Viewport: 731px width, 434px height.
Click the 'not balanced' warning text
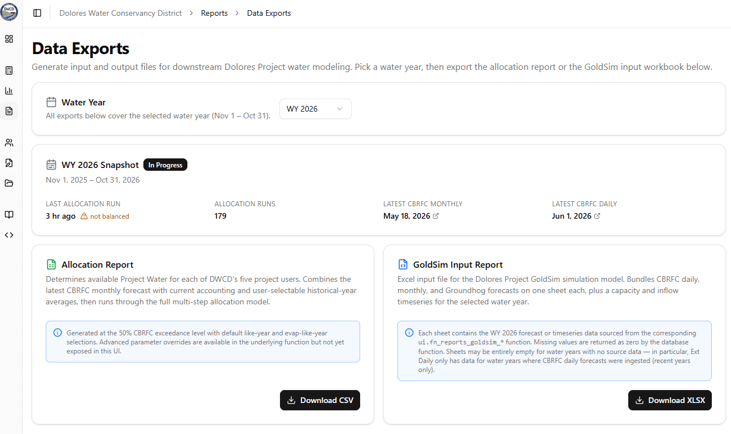click(x=110, y=216)
